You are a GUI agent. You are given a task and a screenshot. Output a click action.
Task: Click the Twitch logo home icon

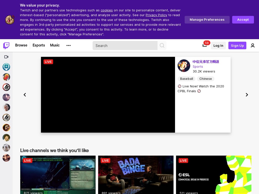click(6, 45)
